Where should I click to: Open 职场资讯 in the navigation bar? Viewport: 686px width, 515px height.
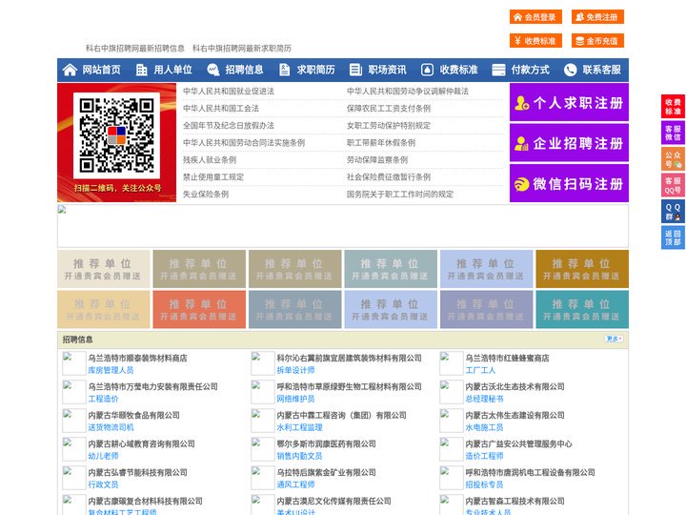(387, 70)
